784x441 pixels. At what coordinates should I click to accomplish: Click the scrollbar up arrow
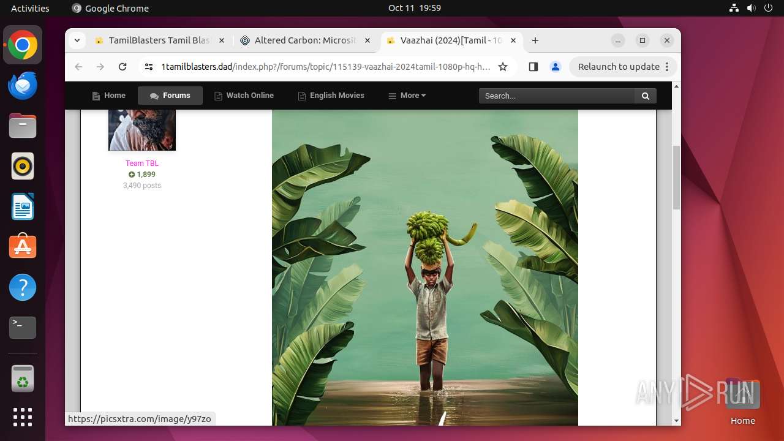pos(676,86)
